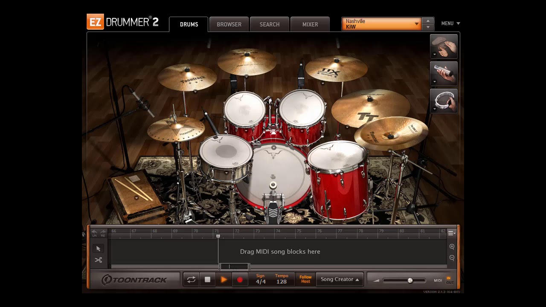Click the shaker percussion thumbnail

click(444, 73)
